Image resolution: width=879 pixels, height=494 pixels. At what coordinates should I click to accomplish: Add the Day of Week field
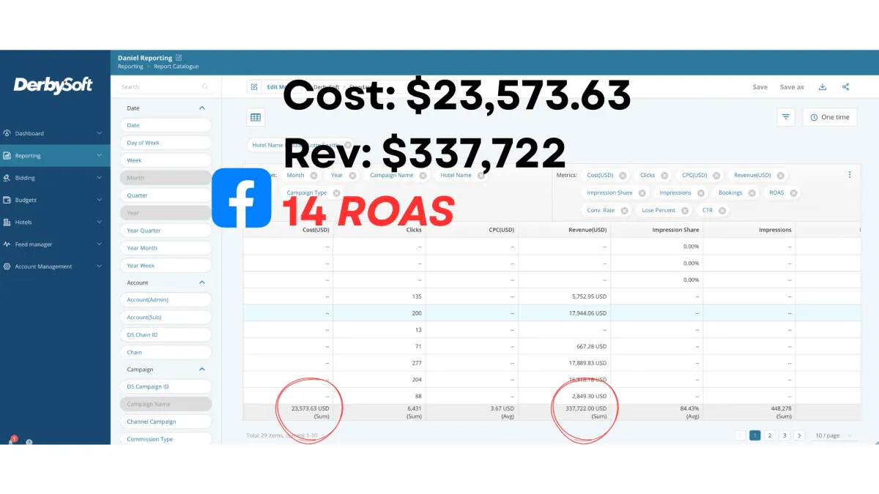point(166,143)
